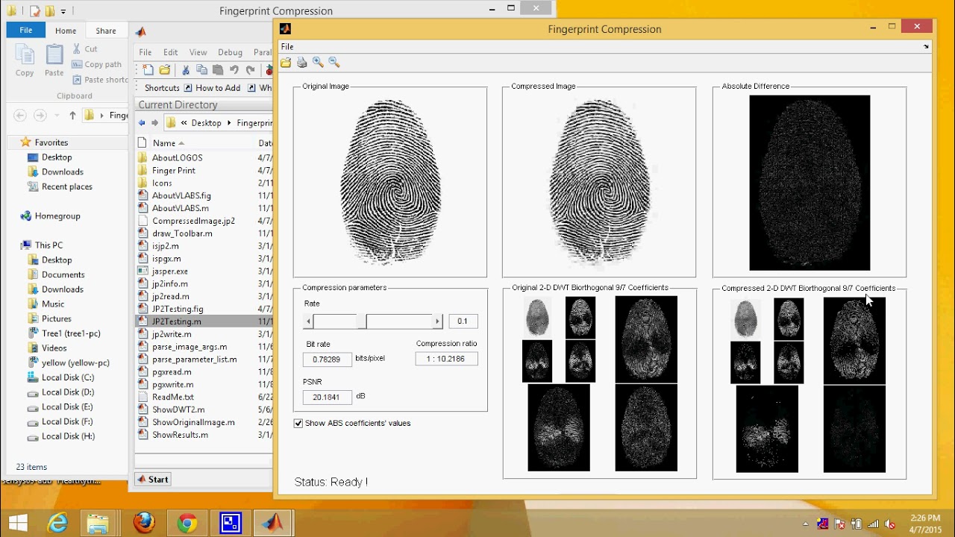The width and height of the screenshot is (955, 537).
Task: Open MATLAB Debug menu
Action: click(x=230, y=52)
